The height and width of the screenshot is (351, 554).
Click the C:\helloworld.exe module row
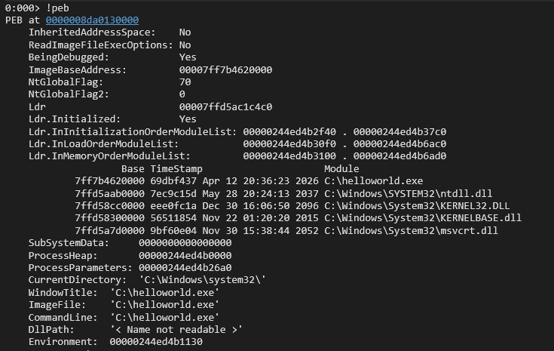[373, 180]
